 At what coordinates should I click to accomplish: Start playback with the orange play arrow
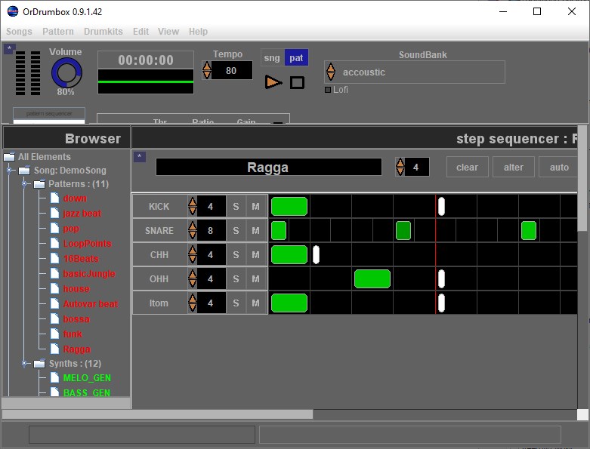tap(273, 82)
